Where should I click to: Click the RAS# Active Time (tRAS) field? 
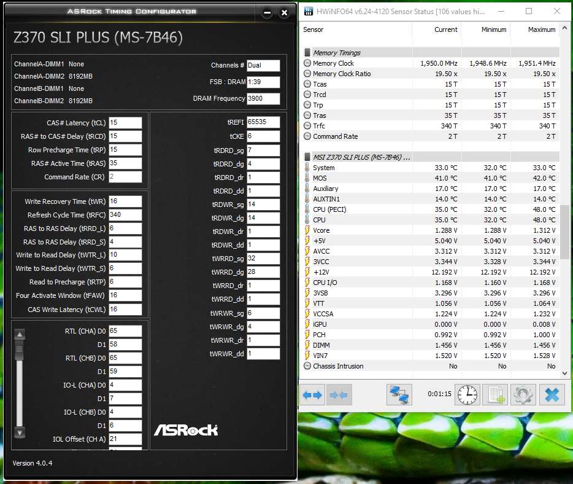(125, 163)
